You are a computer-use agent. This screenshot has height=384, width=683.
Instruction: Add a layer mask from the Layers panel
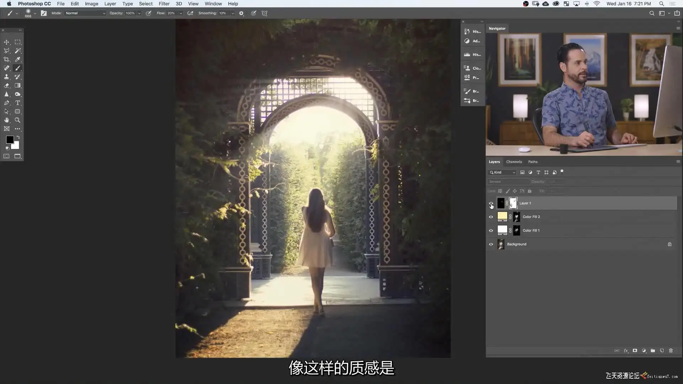tap(635, 351)
